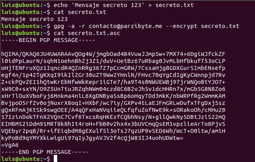Click 'secreto.txt.asc' in the cat command

[x=94, y=33]
